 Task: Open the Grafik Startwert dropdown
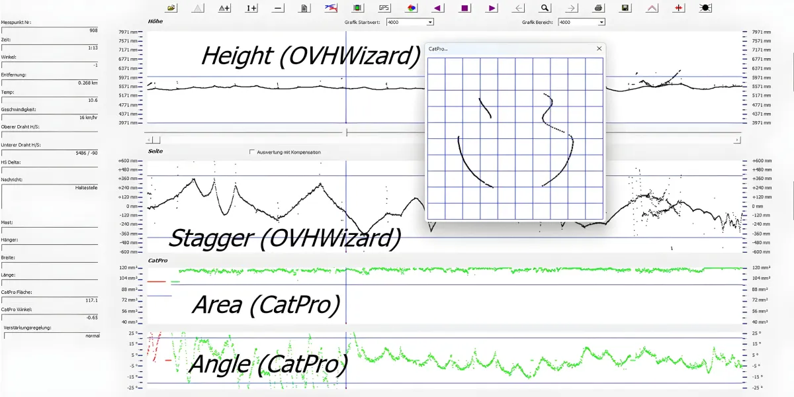tap(430, 22)
